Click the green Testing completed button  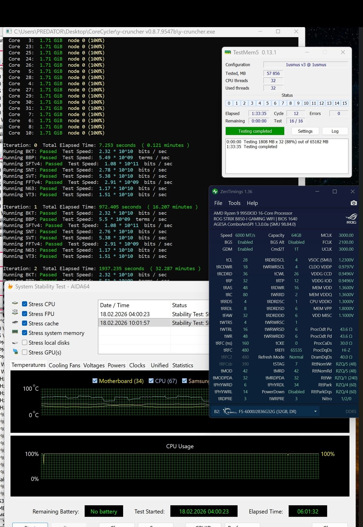(255, 131)
